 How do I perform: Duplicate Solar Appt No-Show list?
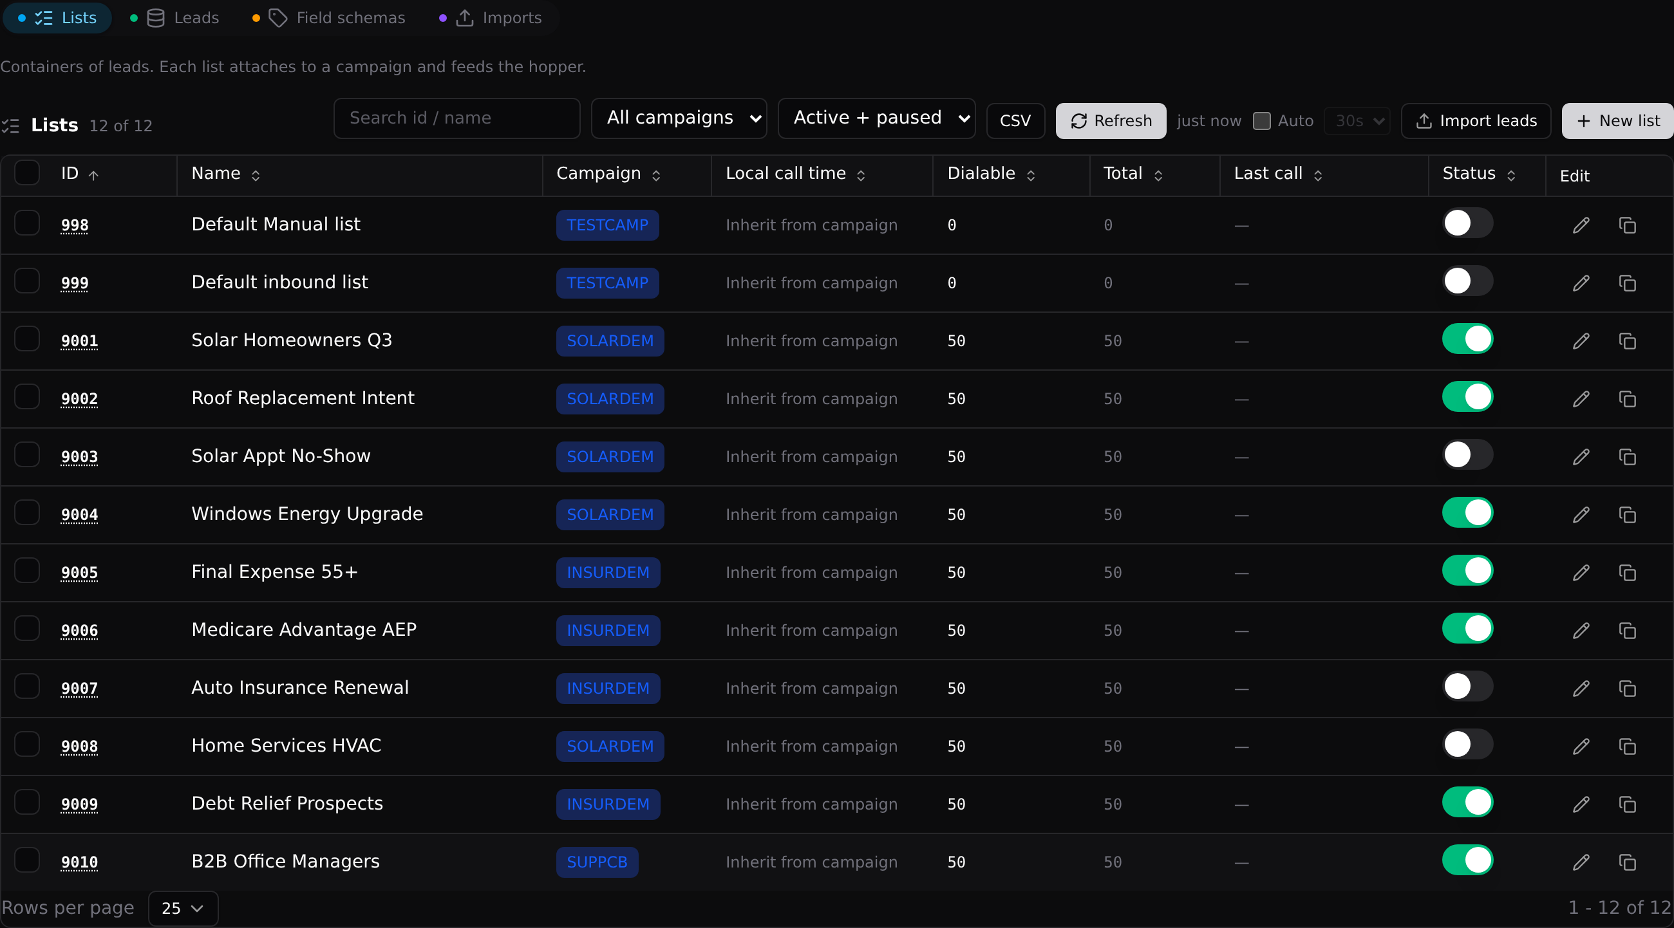tap(1627, 456)
